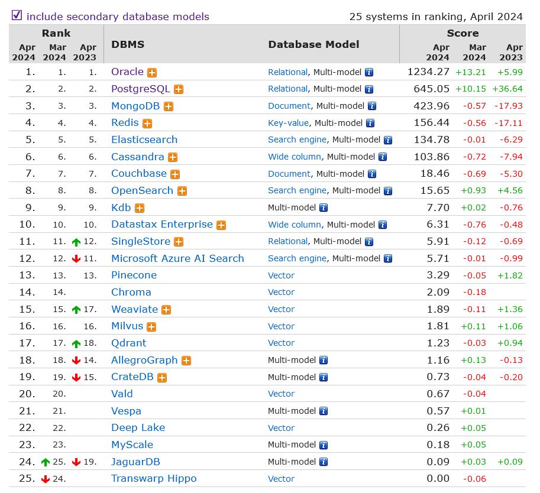Click orange plus icon next to SingleStore

coord(179,242)
